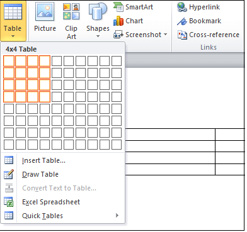Click the "4x4 Table" heading text
The height and width of the screenshot is (232, 247).
point(21,49)
